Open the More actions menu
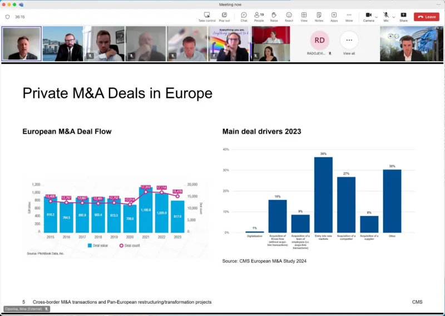Image resolution: width=445 pixels, height=316 pixels. coord(349,16)
